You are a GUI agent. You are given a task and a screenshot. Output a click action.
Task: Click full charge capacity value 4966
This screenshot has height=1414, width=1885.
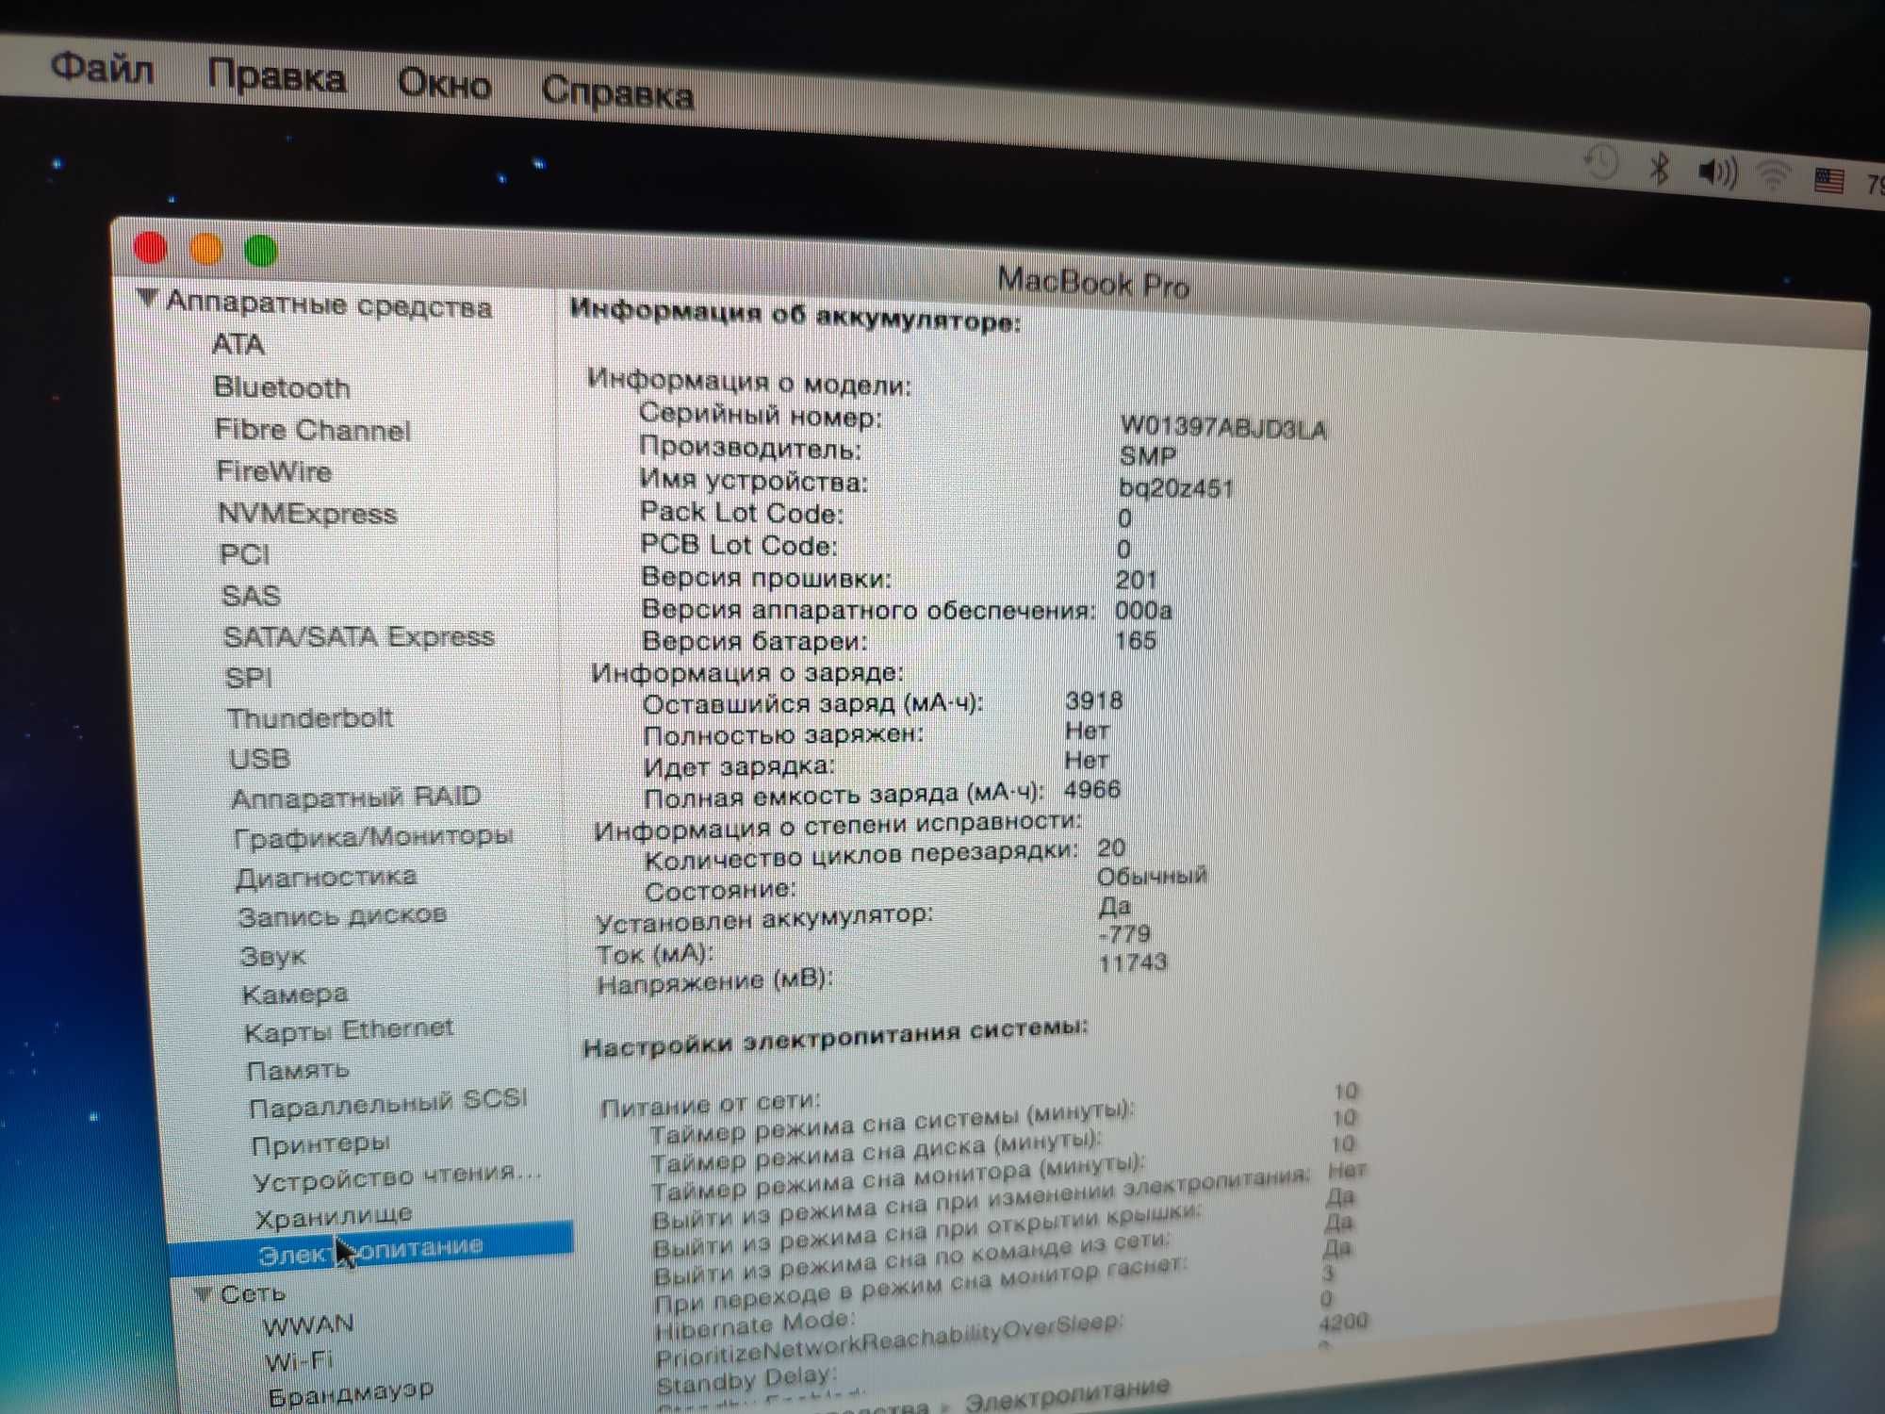(x=1092, y=789)
